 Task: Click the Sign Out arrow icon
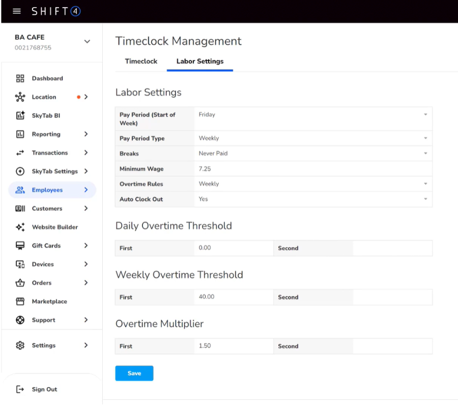click(x=20, y=389)
